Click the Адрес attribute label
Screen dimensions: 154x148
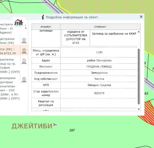(x=46, y=60)
